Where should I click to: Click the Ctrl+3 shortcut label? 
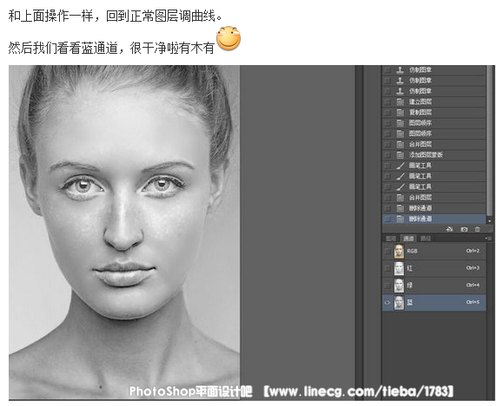(473, 268)
